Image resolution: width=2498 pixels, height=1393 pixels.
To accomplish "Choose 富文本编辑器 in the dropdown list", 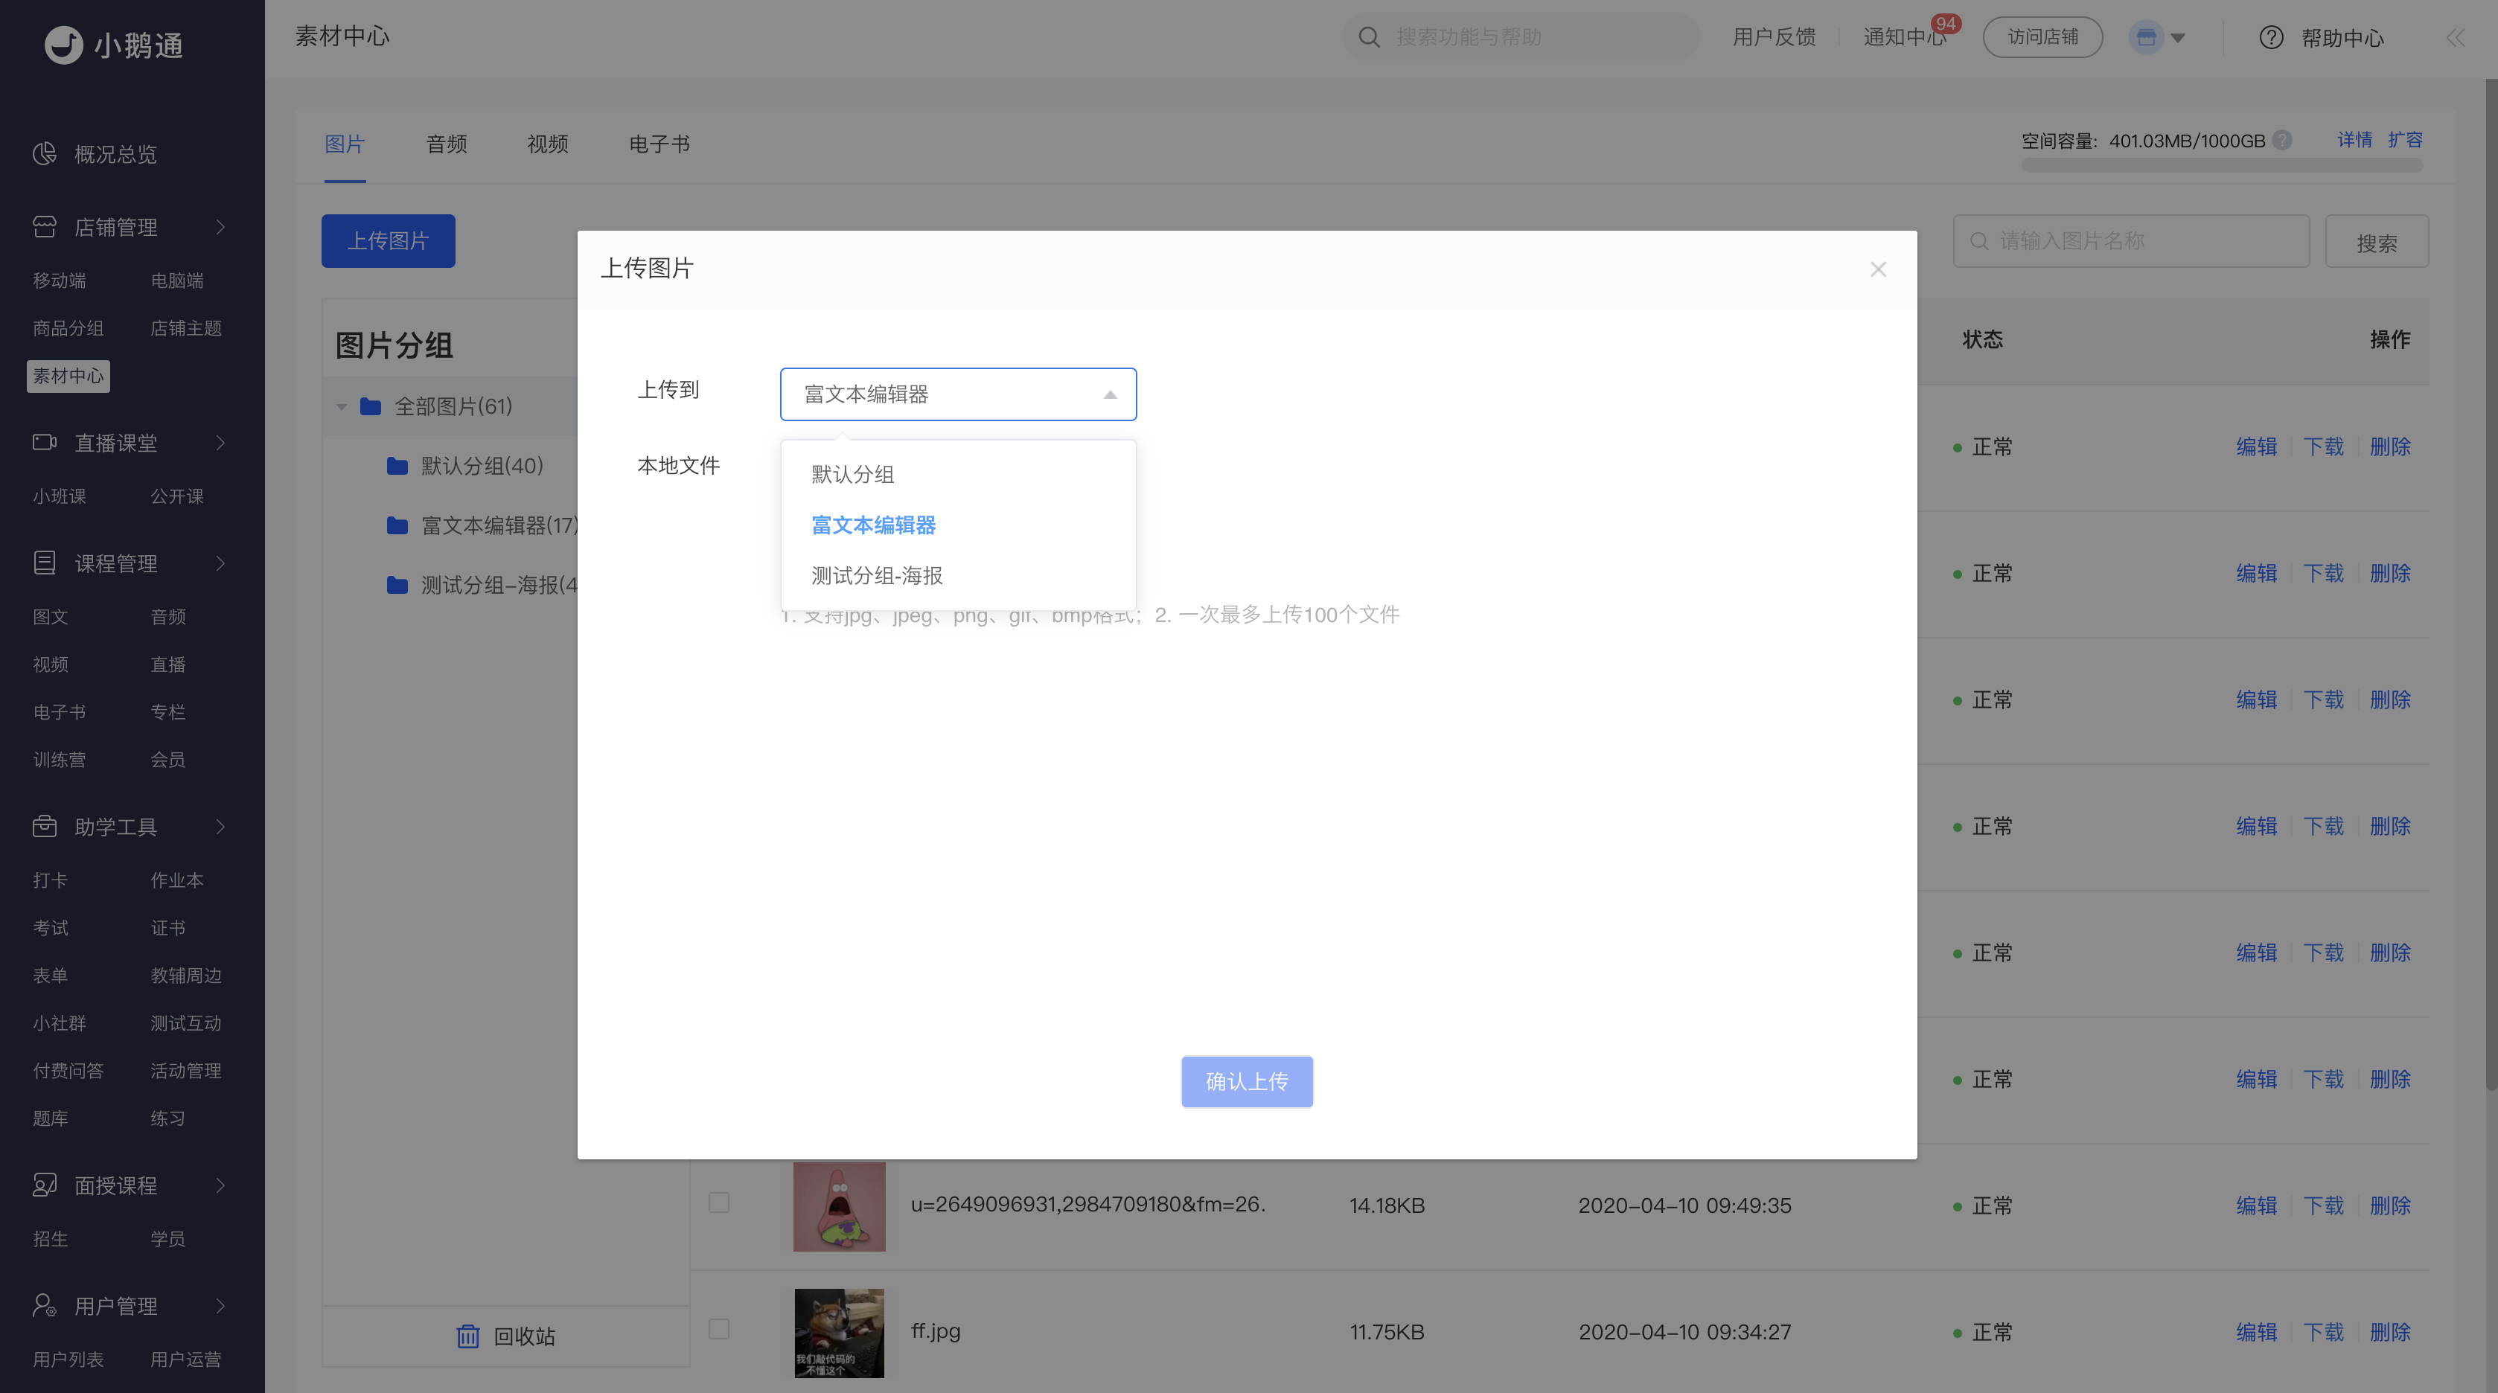I will tap(958, 525).
